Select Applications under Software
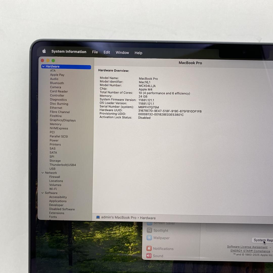 58,201
